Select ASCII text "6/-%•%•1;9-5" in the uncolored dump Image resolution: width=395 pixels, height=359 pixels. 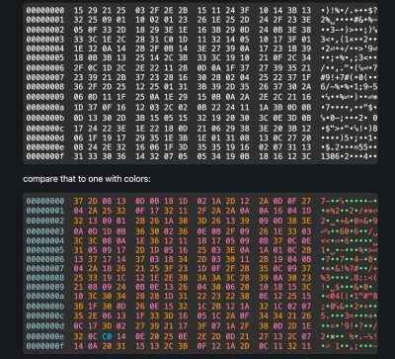(x=349, y=87)
